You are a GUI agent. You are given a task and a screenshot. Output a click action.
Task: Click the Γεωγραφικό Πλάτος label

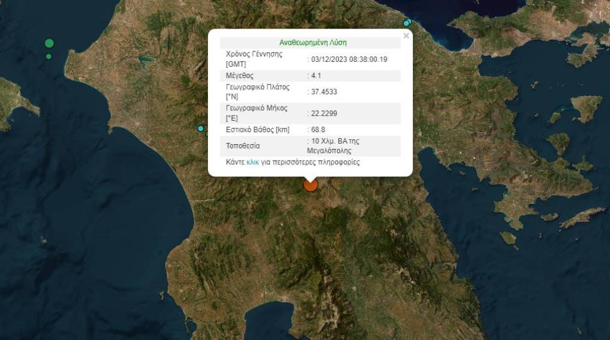click(x=257, y=91)
